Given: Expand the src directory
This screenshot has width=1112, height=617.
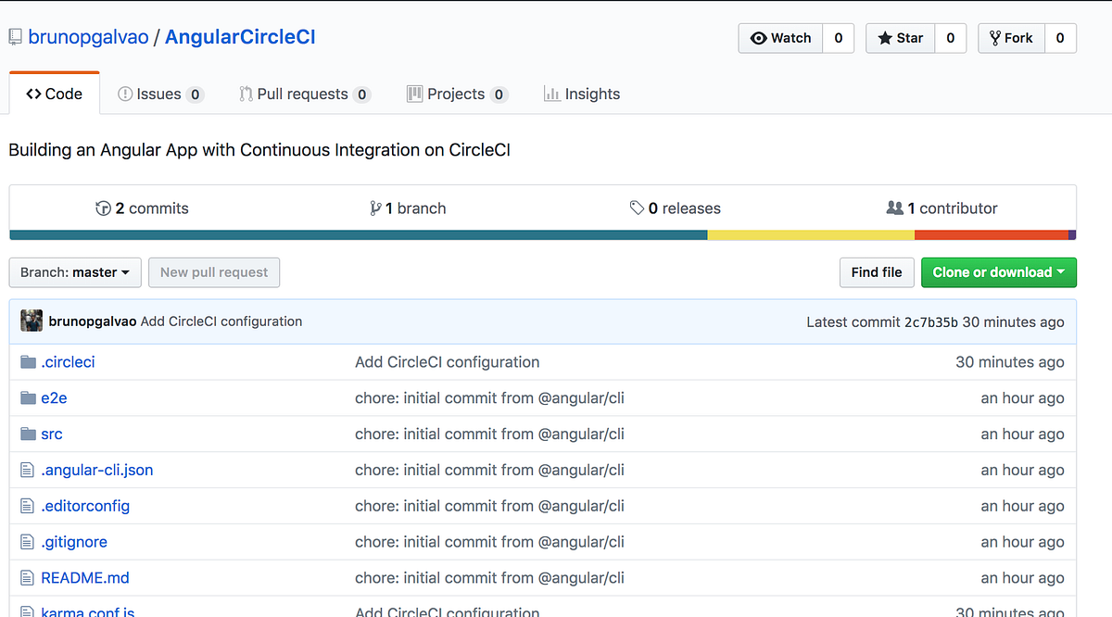Looking at the screenshot, I should [51, 434].
